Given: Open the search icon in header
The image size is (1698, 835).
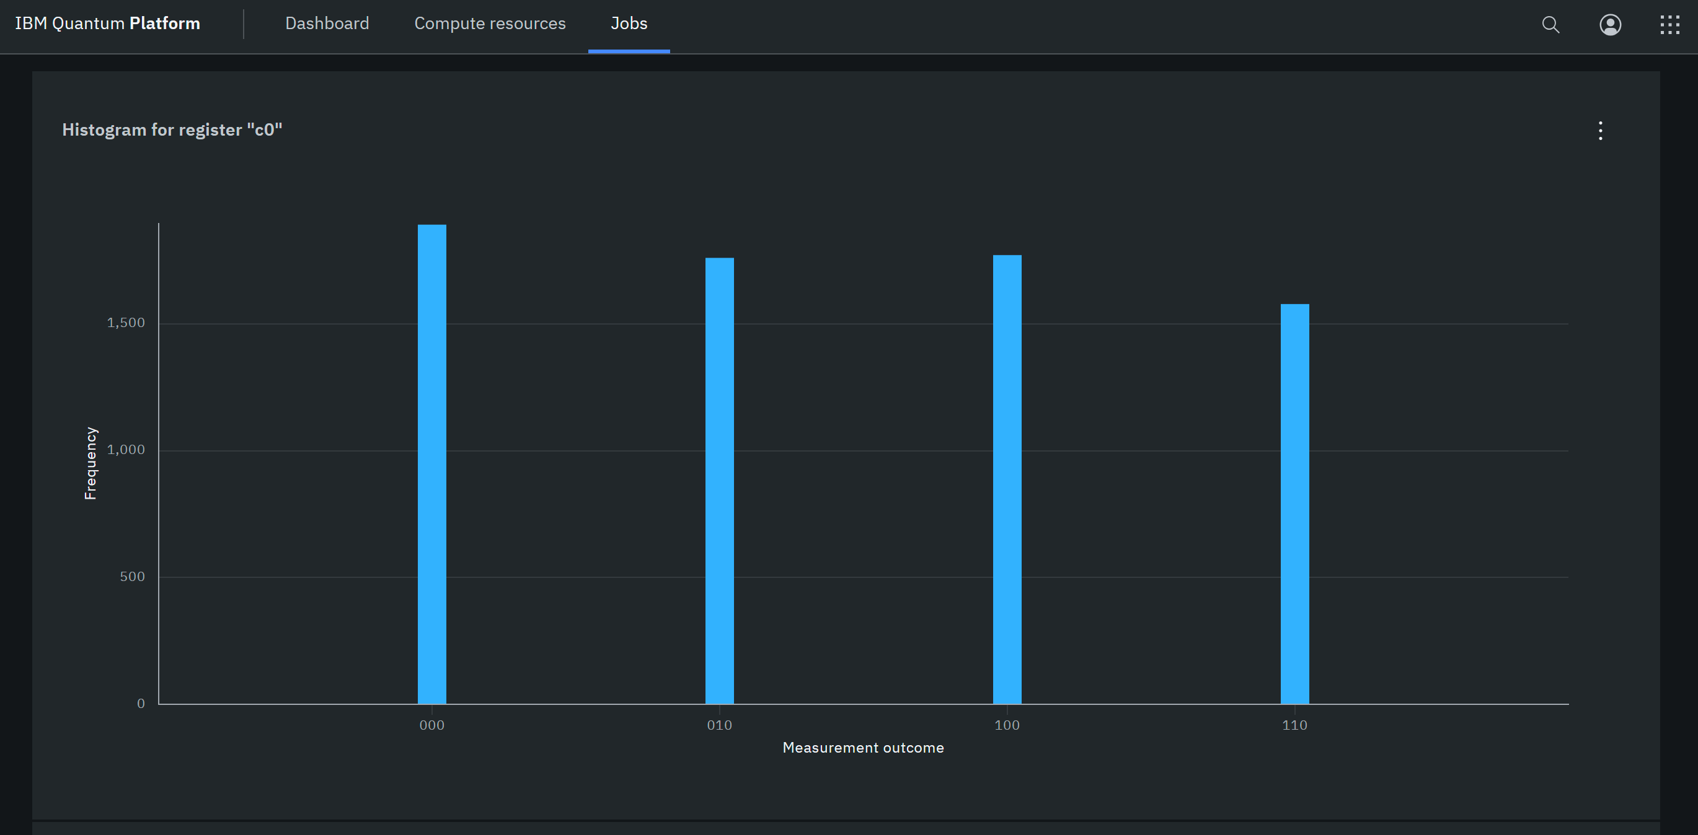Looking at the screenshot, I should [x=1550, y=25].
